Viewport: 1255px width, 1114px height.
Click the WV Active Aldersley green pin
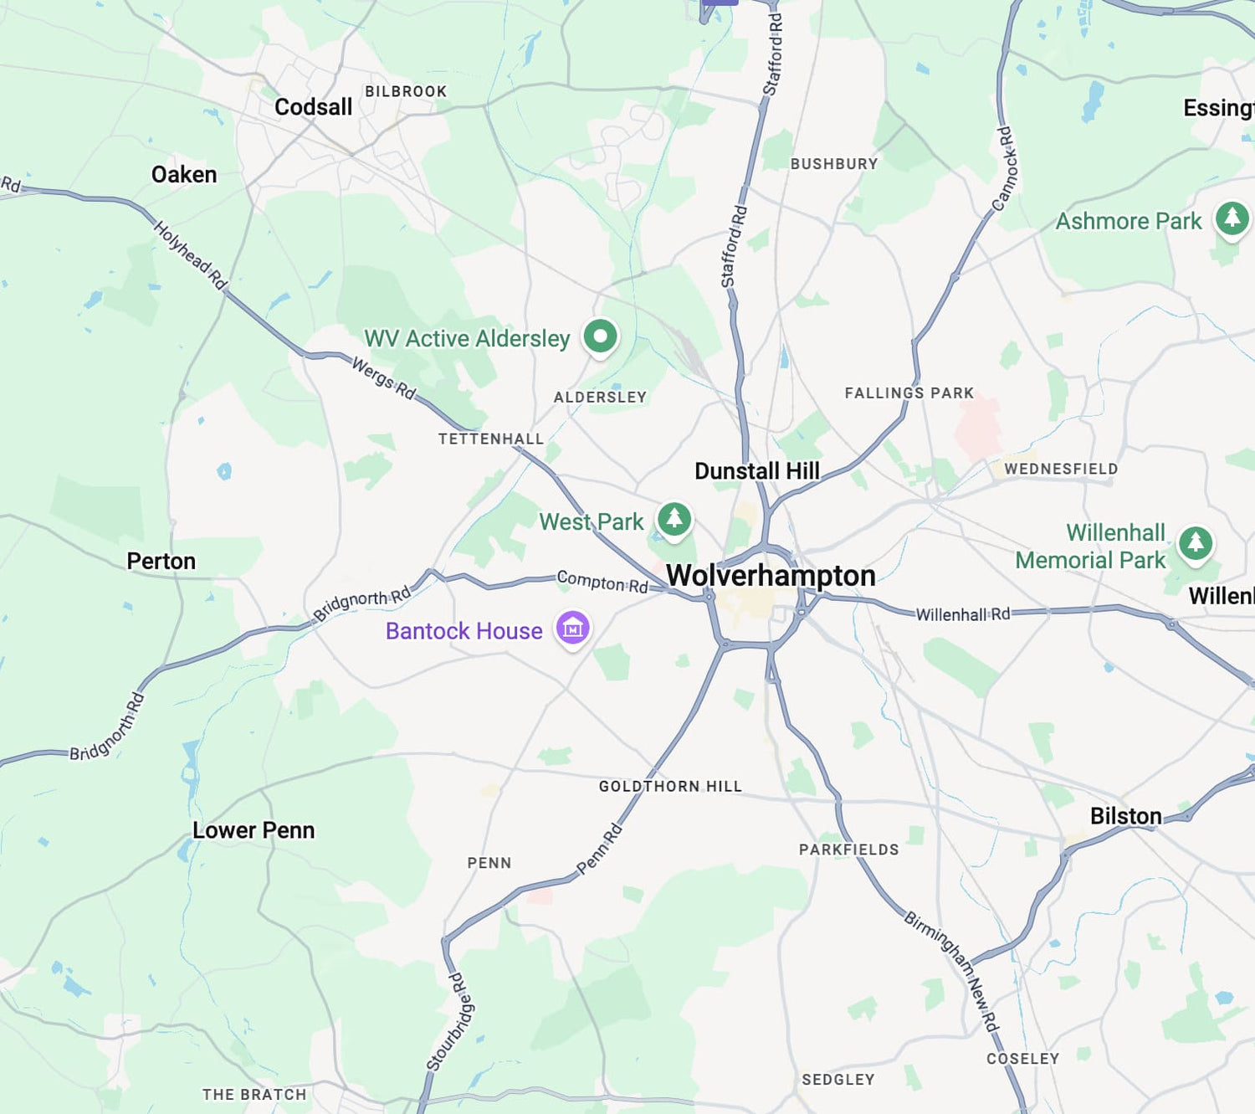click(x=600, y=337)
